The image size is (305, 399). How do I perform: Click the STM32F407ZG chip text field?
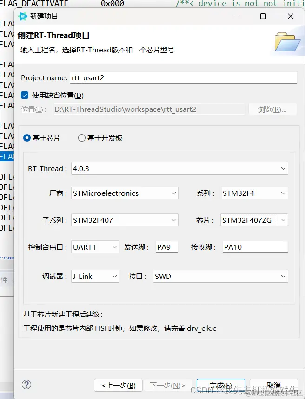coord(249,220)
